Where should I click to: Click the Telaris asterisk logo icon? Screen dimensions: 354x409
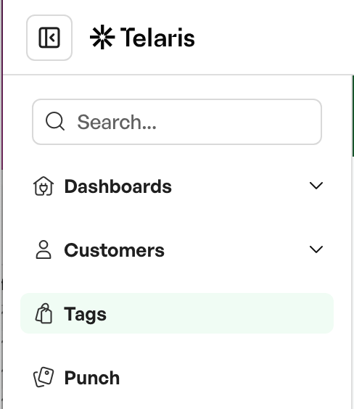[102, 37]
